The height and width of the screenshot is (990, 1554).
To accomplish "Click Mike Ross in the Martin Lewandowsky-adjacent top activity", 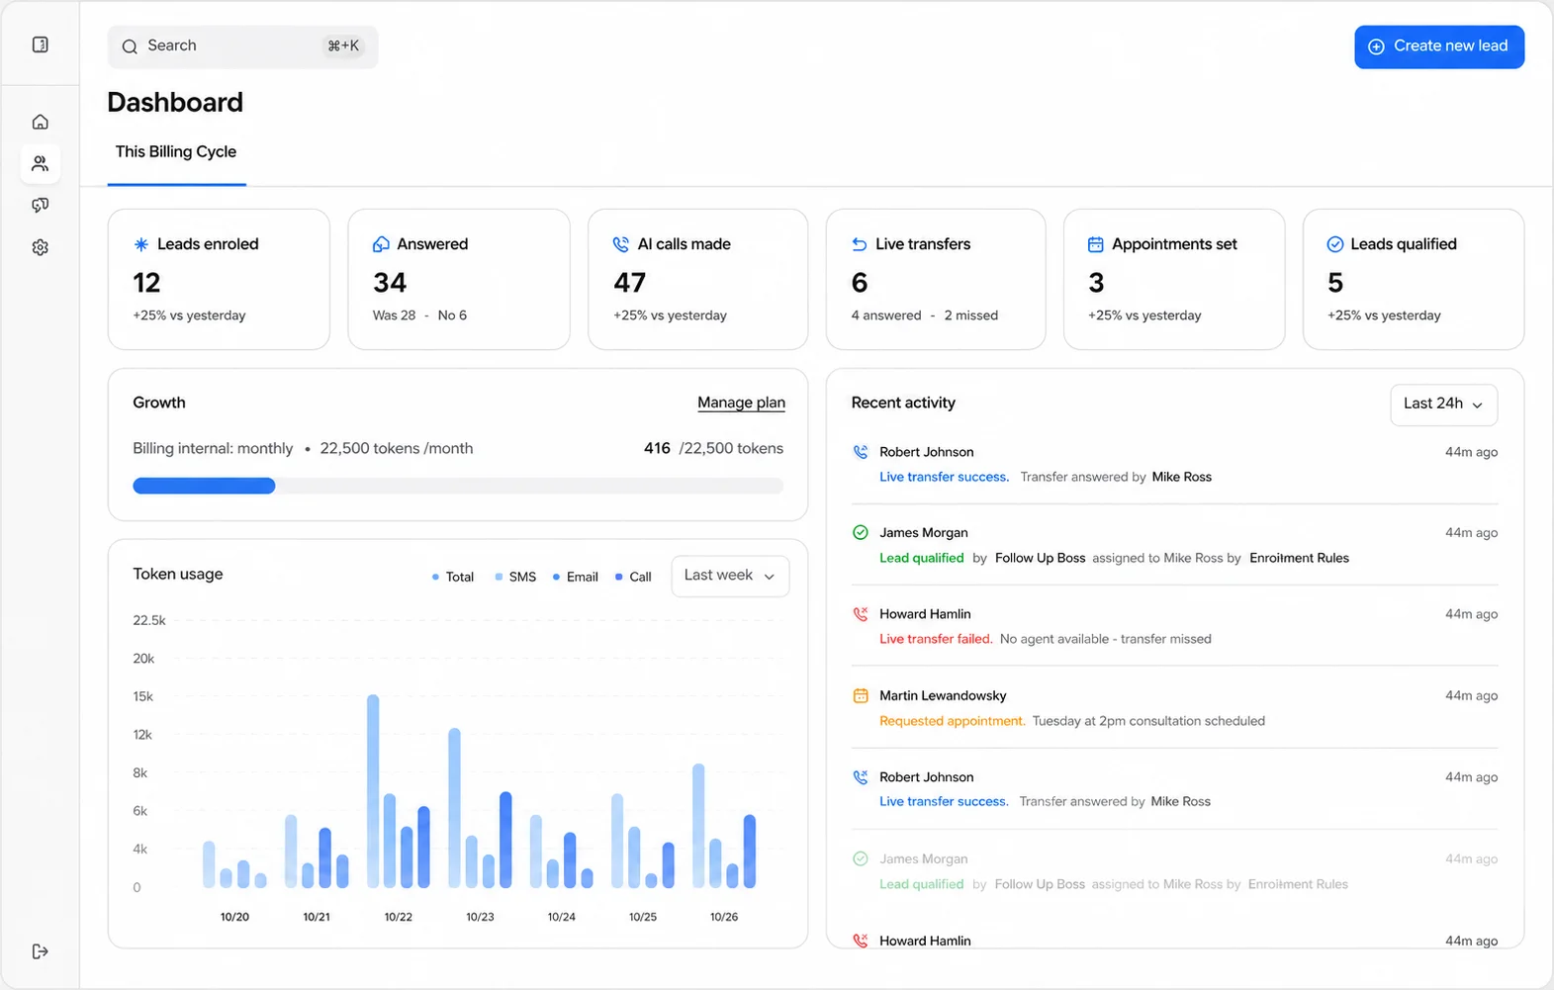I will [1181, 477].
